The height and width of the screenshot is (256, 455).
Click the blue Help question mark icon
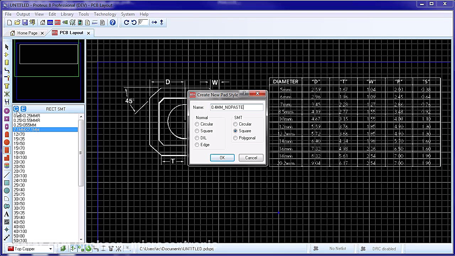(113, 22)
